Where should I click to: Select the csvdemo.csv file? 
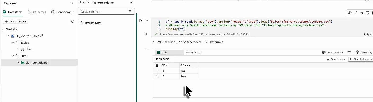(x=90, y=23)
